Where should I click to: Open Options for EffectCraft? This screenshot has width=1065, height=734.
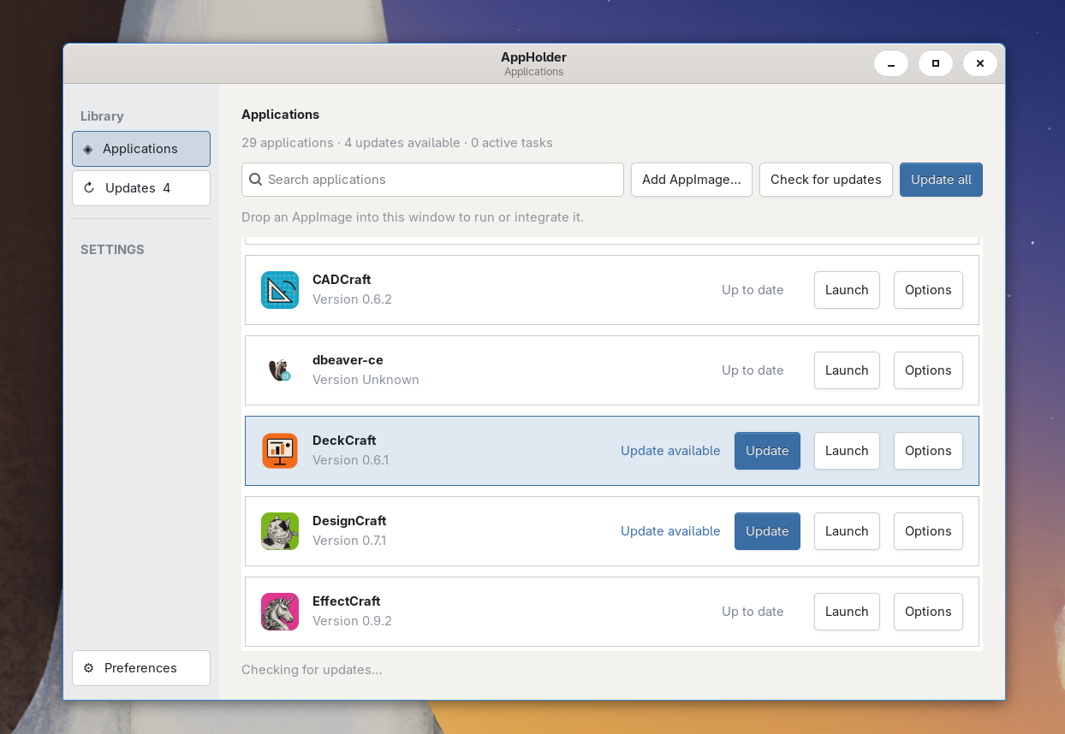click(x=928, y=612)
